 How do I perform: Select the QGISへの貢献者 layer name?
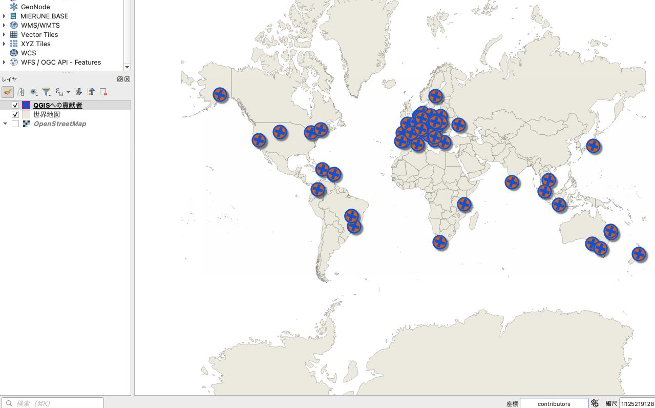[58, 105]
